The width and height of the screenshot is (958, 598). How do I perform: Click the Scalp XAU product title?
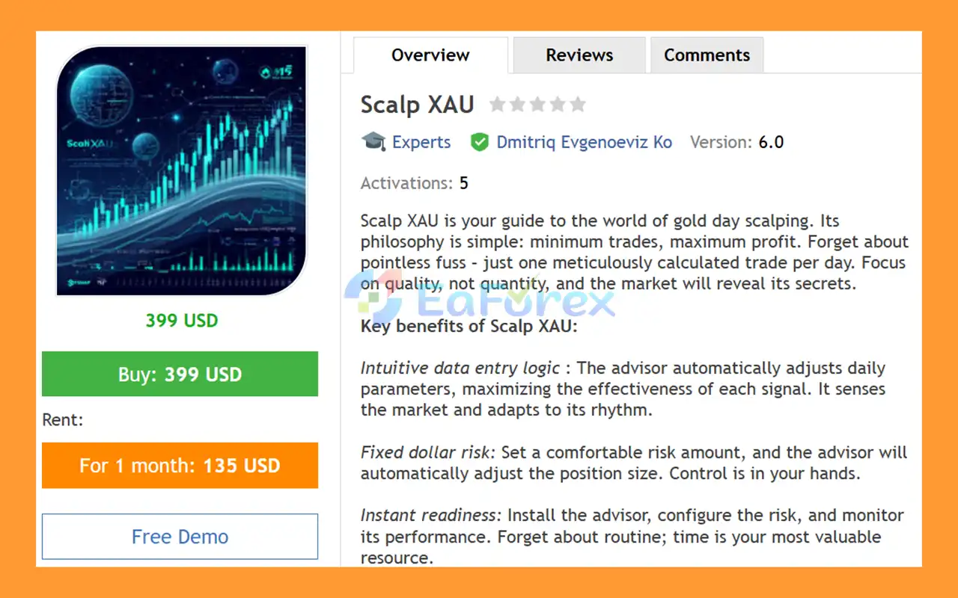[x=417, y=105]
